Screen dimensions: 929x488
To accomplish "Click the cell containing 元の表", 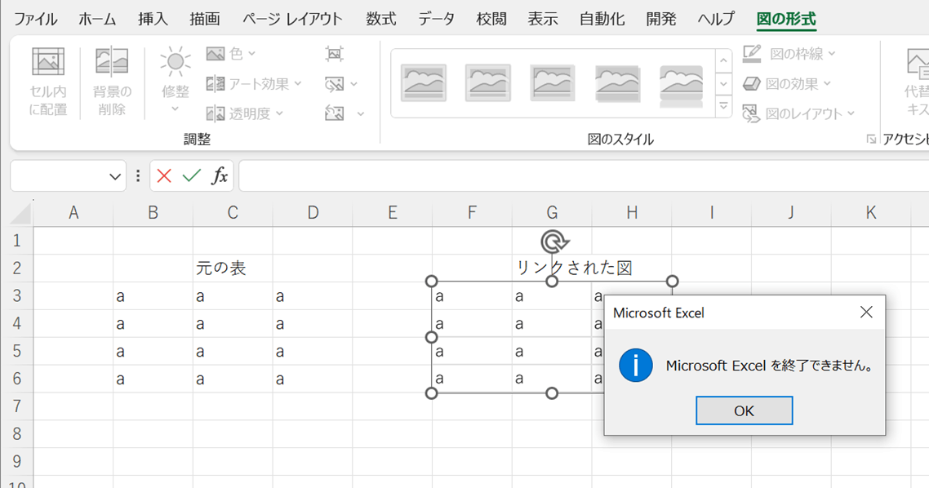I will pos(233,268).
